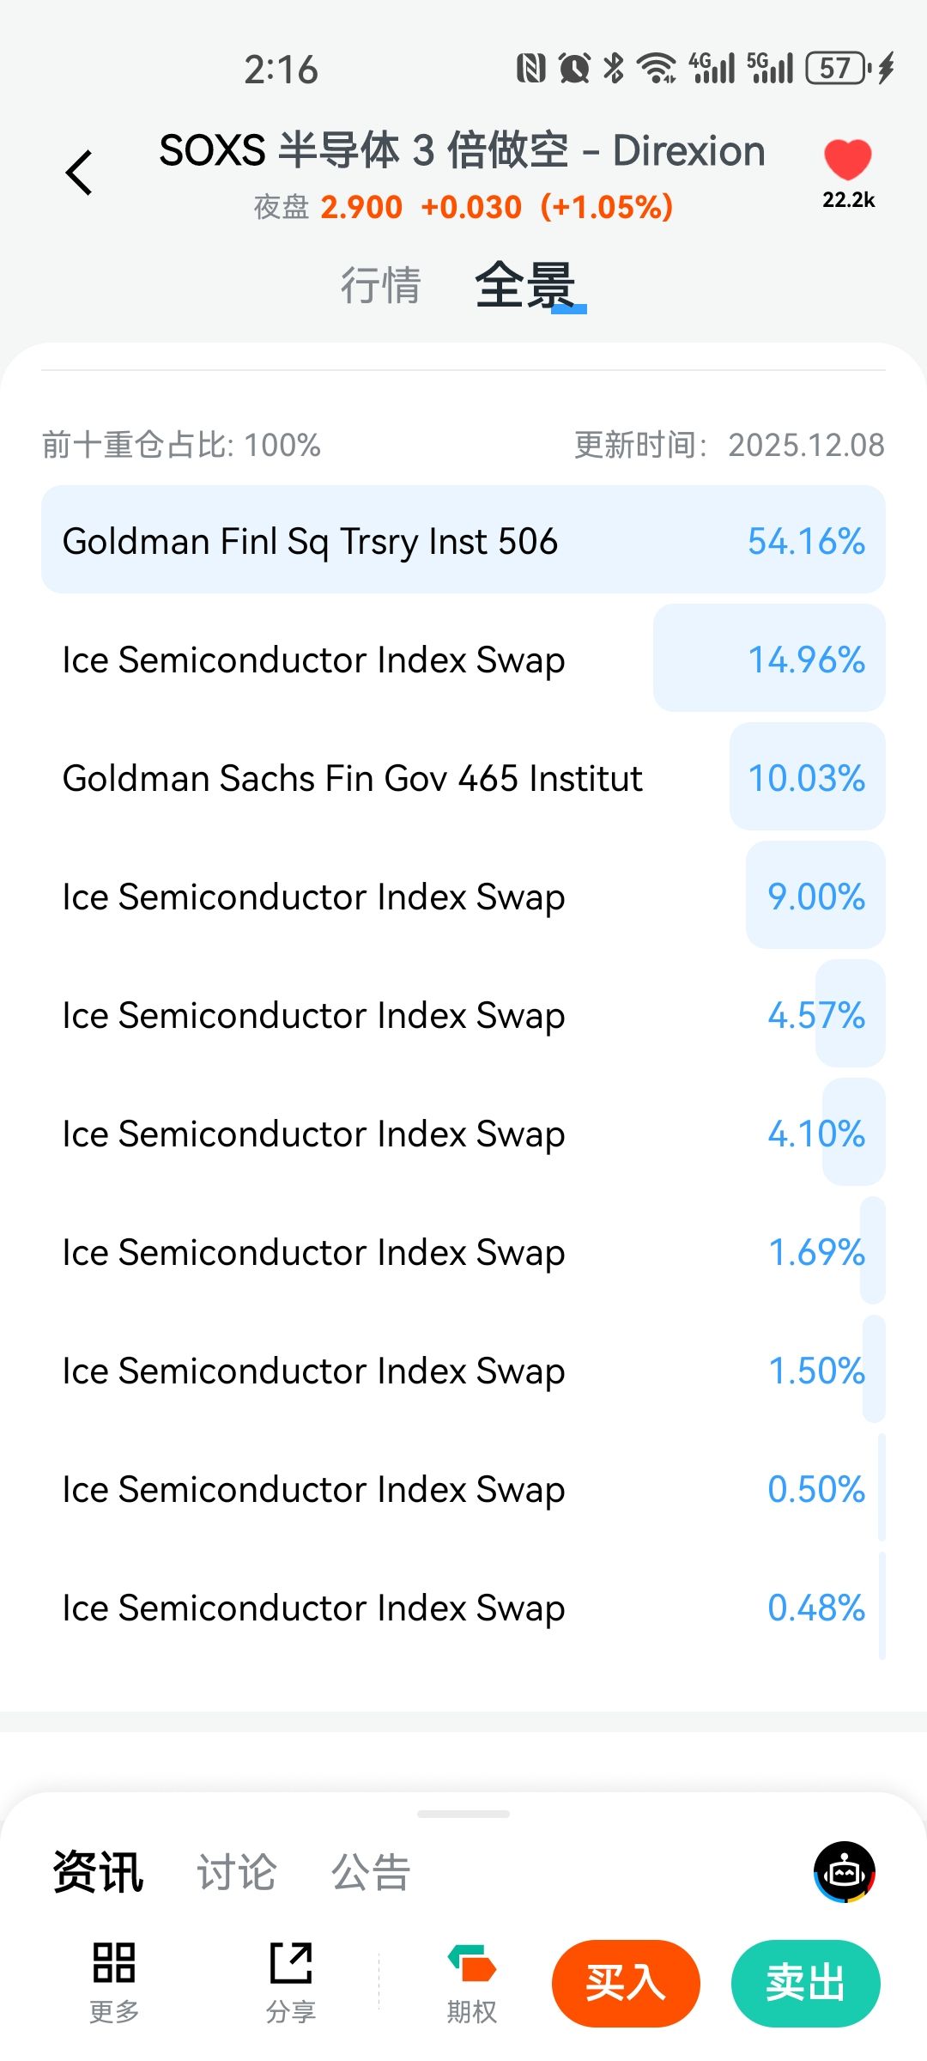Tap the Bluetooth status icon
Viewport: 927px width, 2061px height.
tap(614, 69)
